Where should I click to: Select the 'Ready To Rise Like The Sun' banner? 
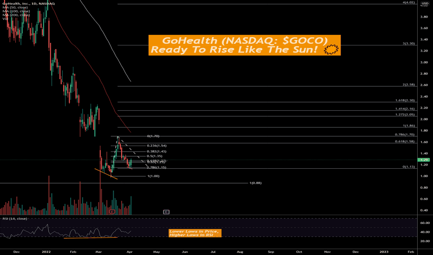[244, 45]
